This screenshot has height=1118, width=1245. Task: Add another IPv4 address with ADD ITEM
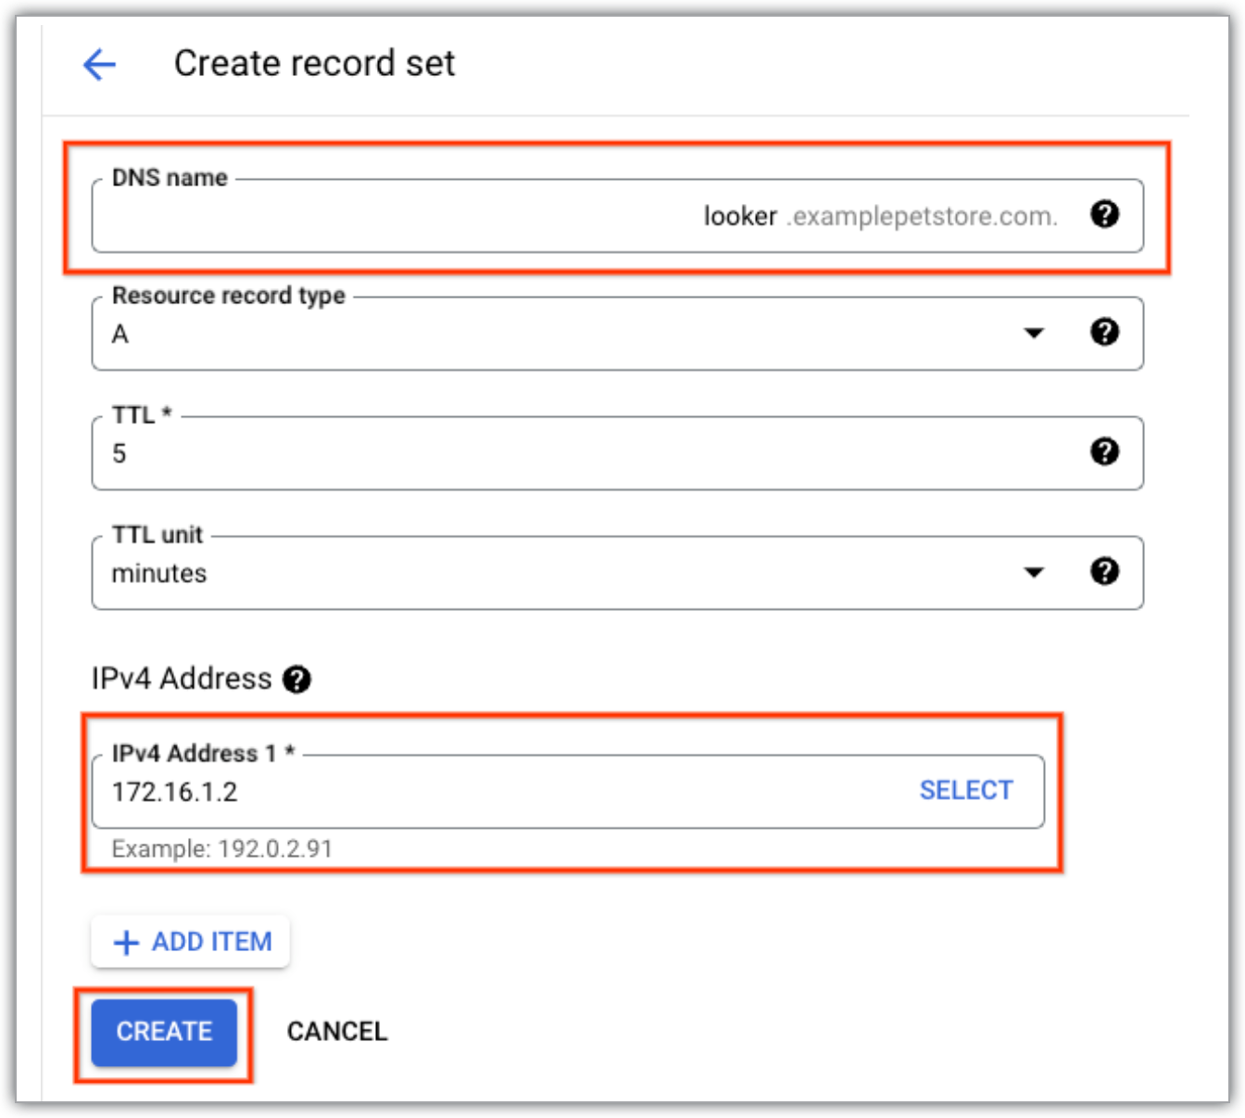[x=191, y=942]
